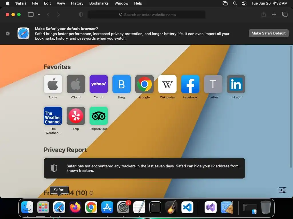Screen dimensions: 293x219
Task: Open The Weather Channel favorite tile
Action: click(53, 116)
